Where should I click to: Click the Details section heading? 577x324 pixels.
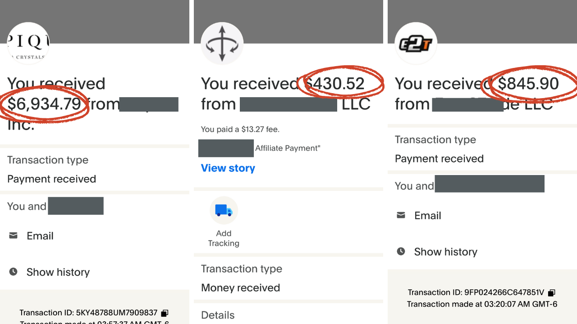218,315
